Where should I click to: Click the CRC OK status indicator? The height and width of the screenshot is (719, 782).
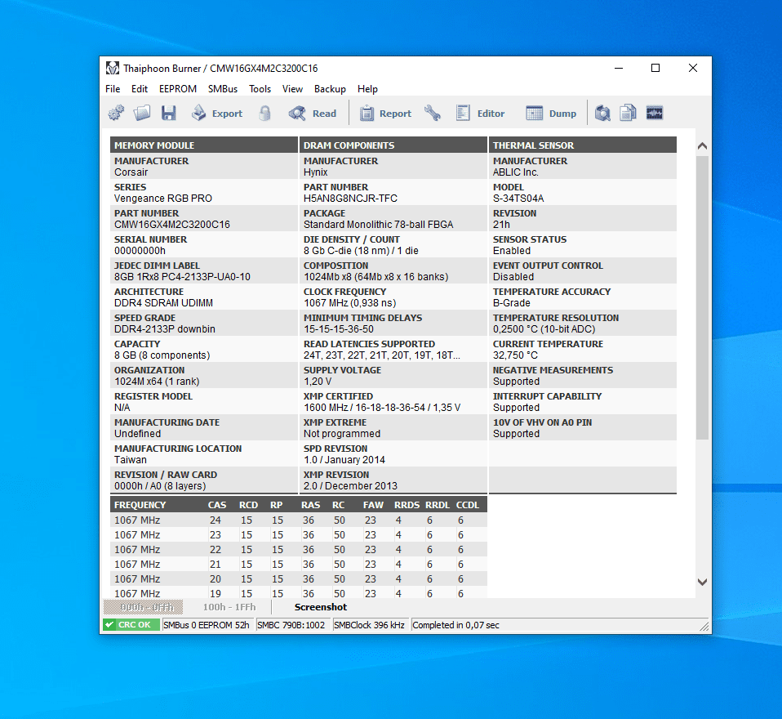[x=131, y=625]
